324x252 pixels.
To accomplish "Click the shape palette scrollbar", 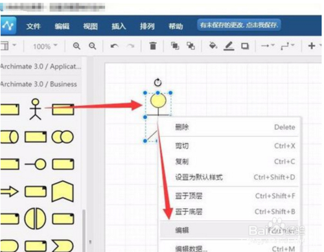I will 84,231.
